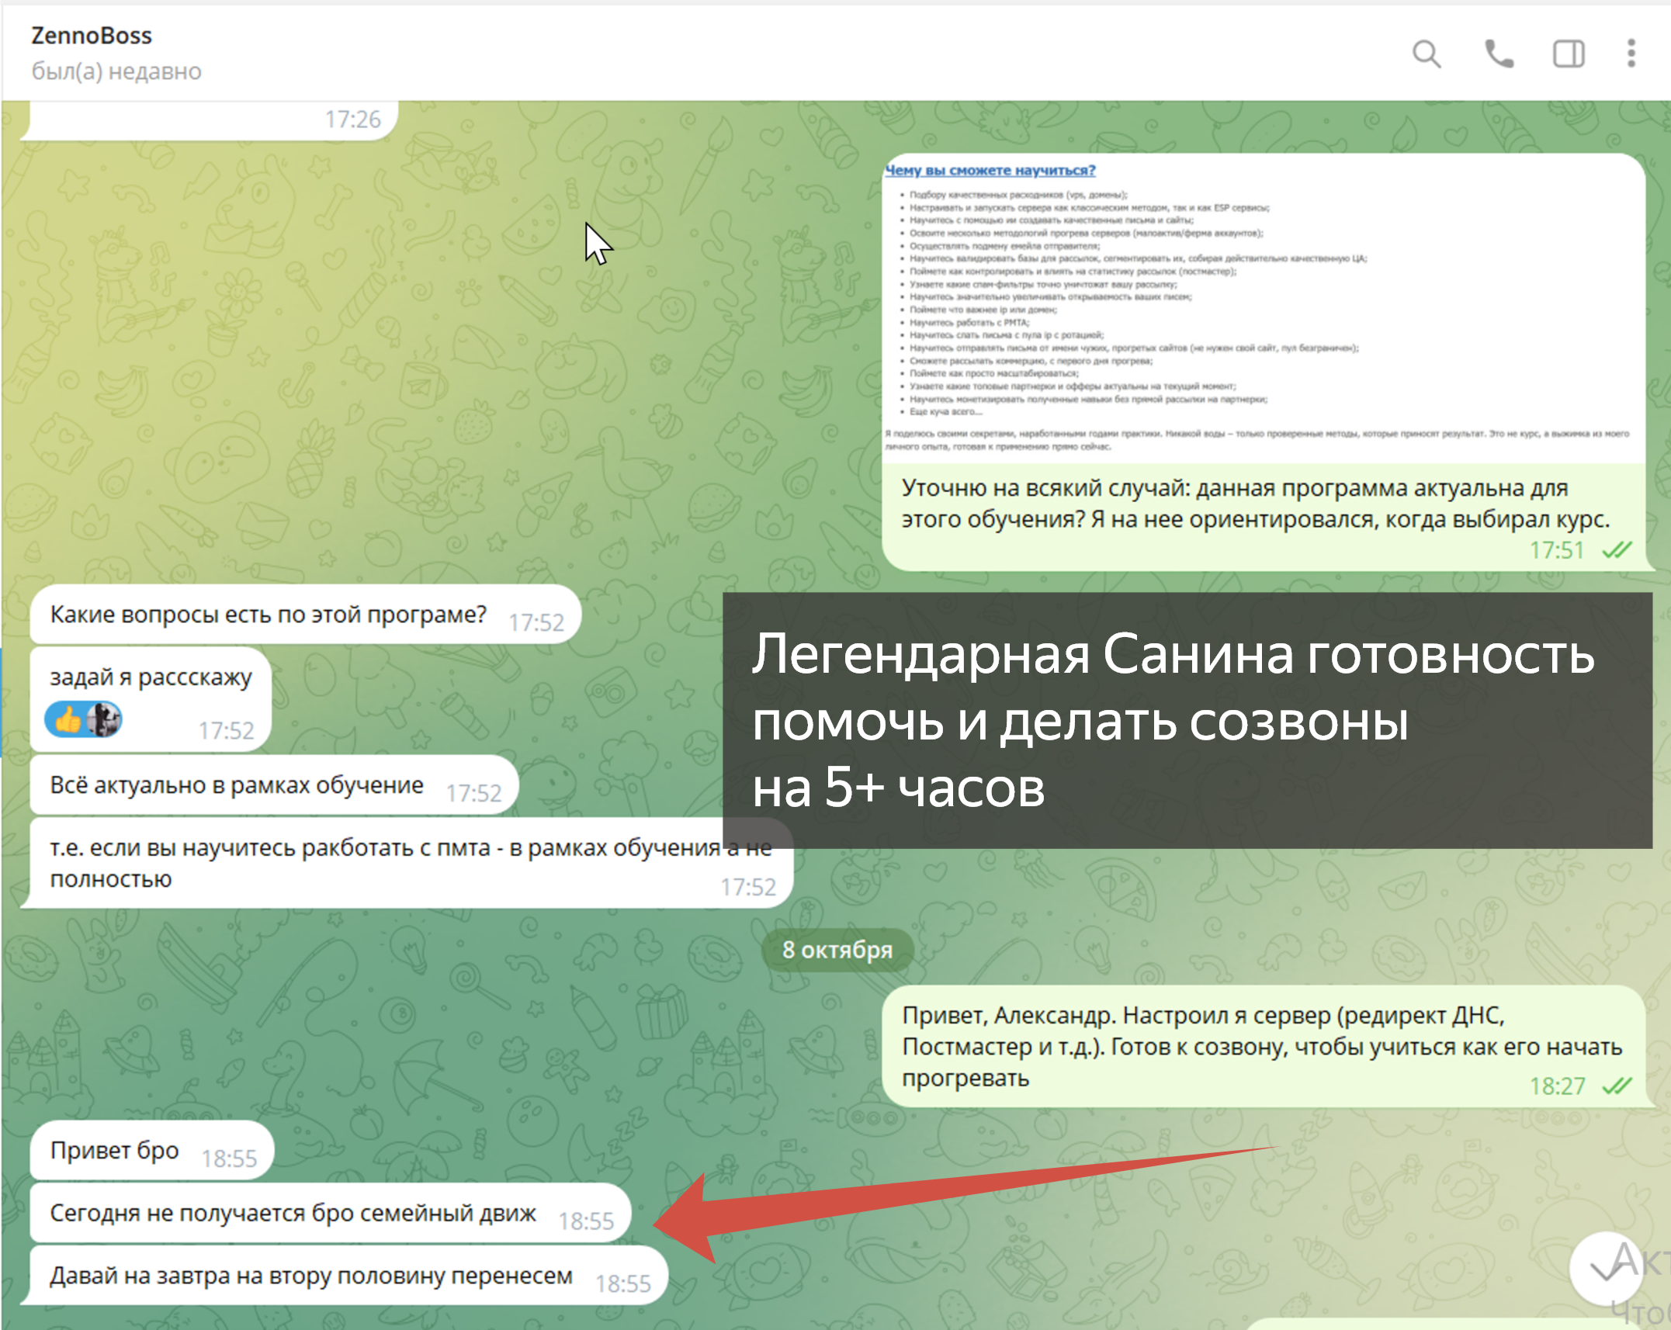Click the '8 октября' date badge
Image resolution: width=1671 pixels, height=1330 pixels.
(837, 950)
